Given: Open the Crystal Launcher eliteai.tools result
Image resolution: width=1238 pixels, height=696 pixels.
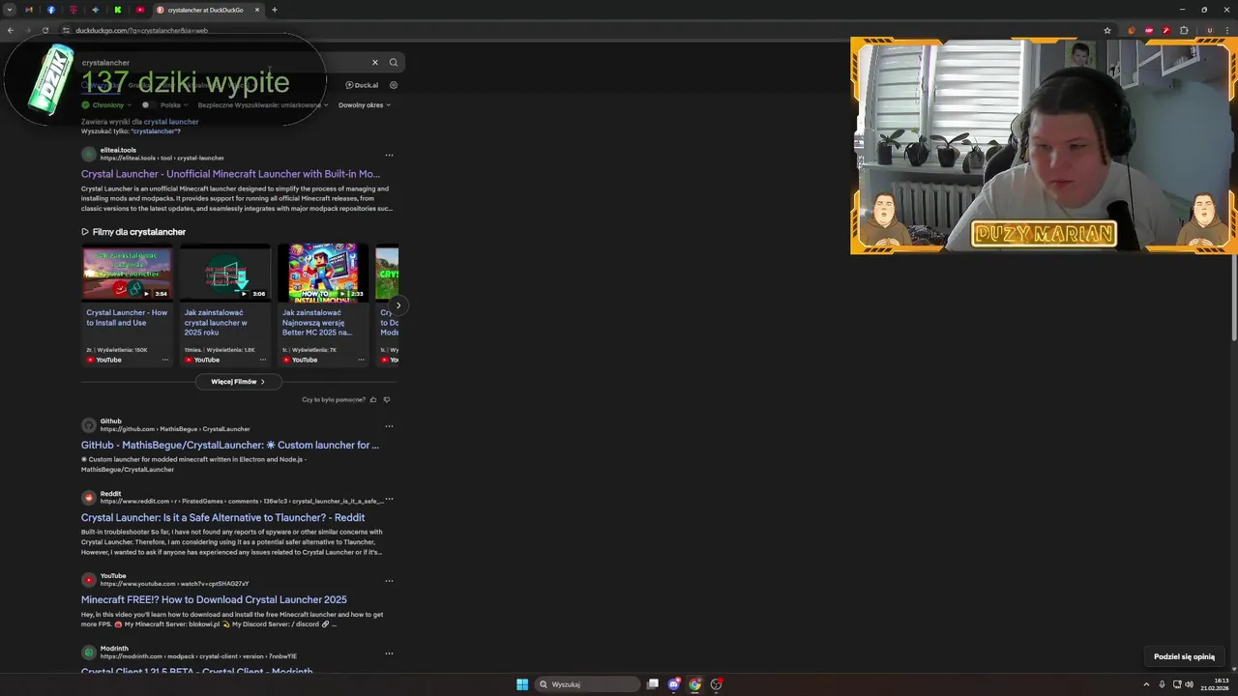Looking at the screenshot, I should (230, 174).
